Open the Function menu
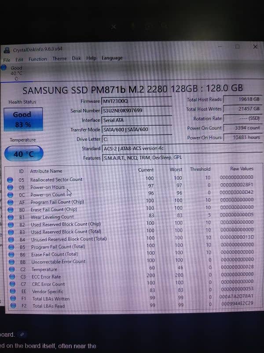The width and height of the screenshot is (264, 353). point(38,59)
